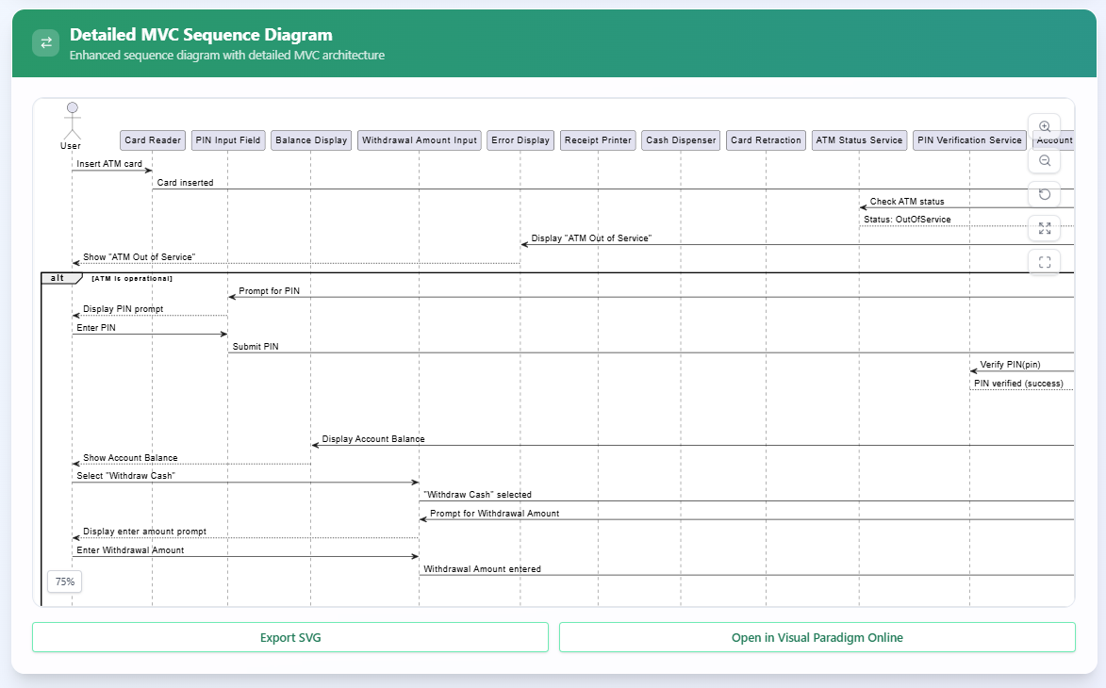Select the Insert ATM card message arrow
The height and width of the screenshot is (688, 1106).
(x=110, y=170)
